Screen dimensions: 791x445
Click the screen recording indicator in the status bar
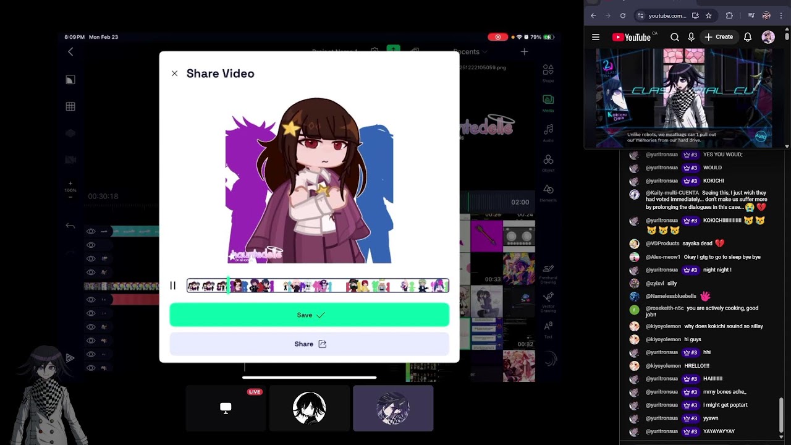[497, 37]
